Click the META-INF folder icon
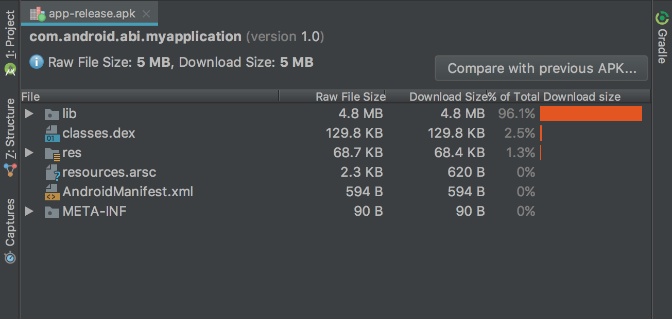This screenshot has width=672, height=319. point(52,212)
